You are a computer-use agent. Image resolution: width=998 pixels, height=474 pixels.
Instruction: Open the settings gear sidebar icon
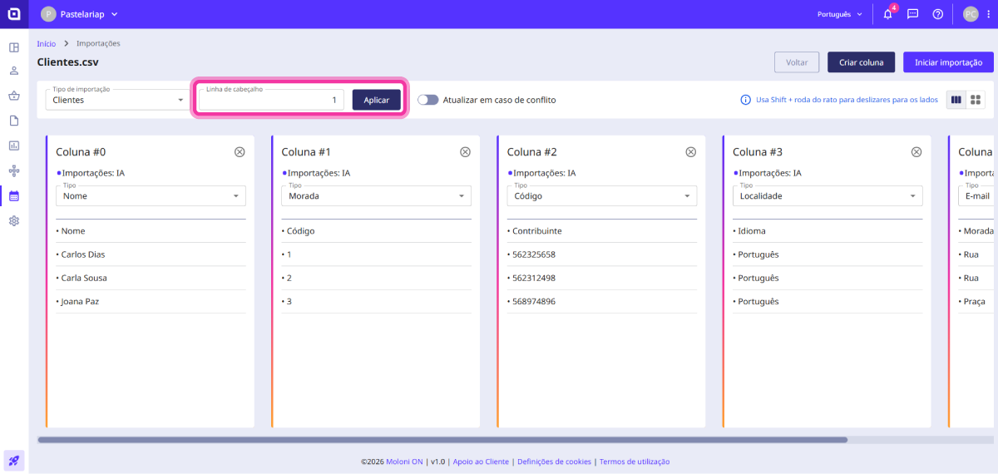(14, 221)
